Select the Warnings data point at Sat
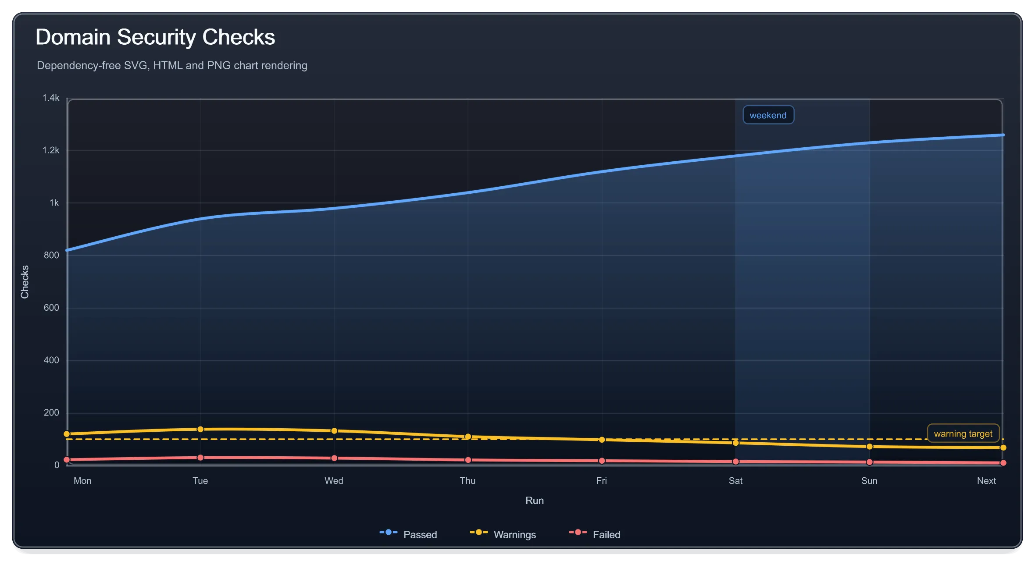The image size is (1035, 561). (x=735, y=443)
